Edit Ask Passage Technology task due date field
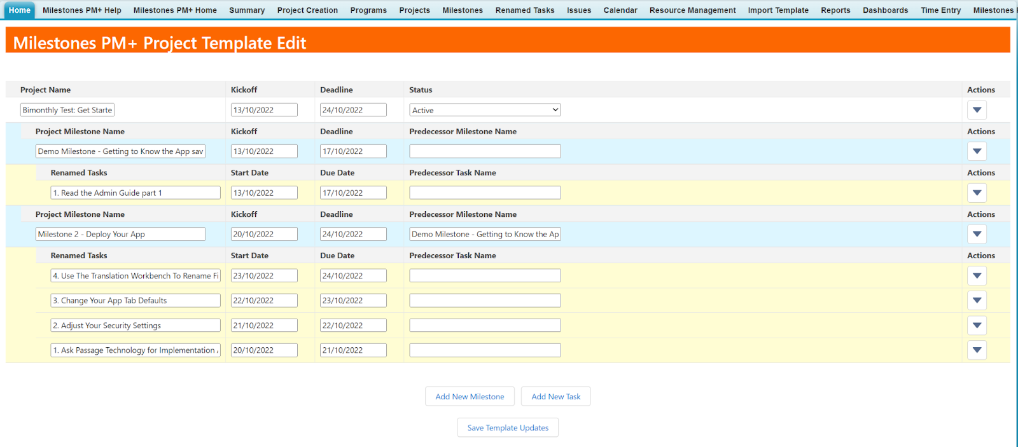 (x=353, y=350)
